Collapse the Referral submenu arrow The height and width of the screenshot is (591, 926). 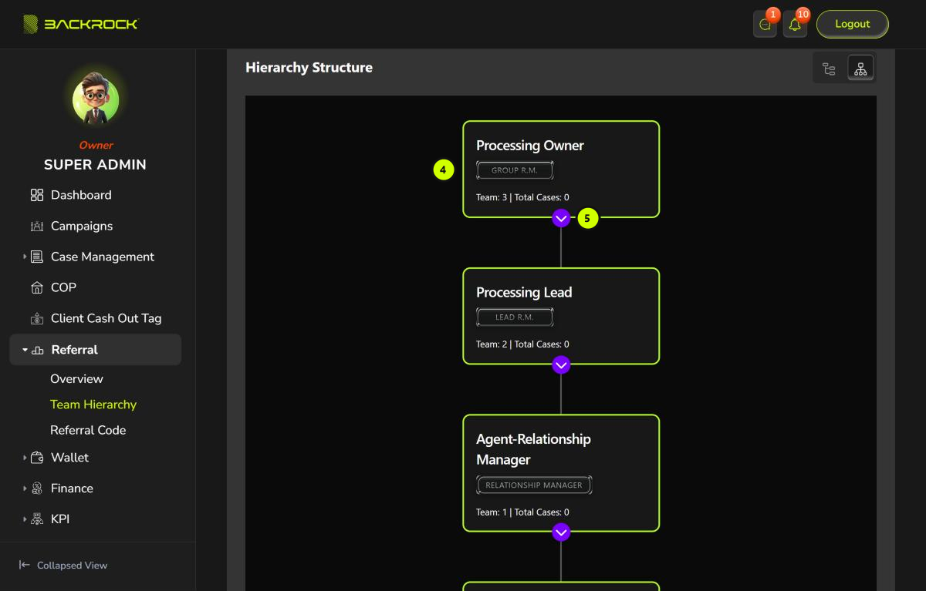25,350
